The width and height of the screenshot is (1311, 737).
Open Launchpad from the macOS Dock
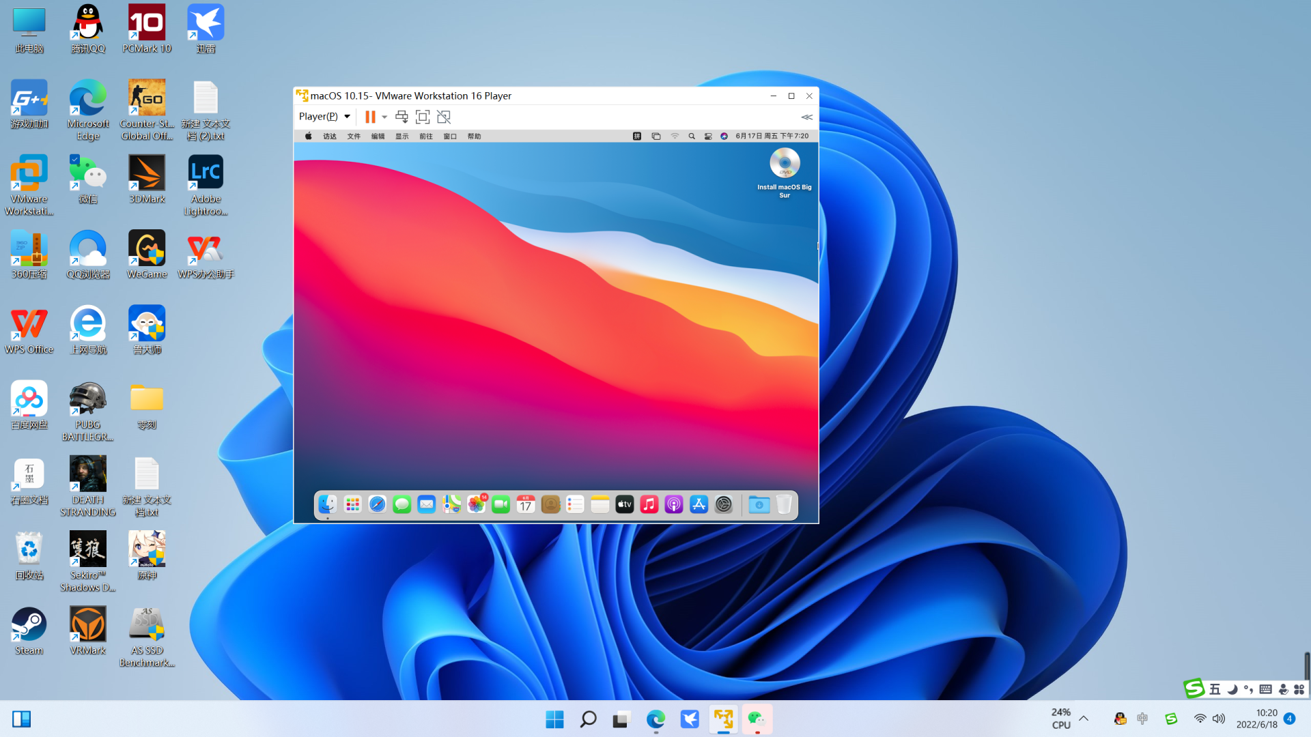pyautogui.click(x=353, y=505)
